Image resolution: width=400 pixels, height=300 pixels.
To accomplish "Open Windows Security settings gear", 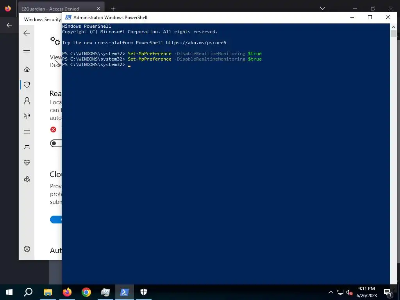I will click(27, 249).
